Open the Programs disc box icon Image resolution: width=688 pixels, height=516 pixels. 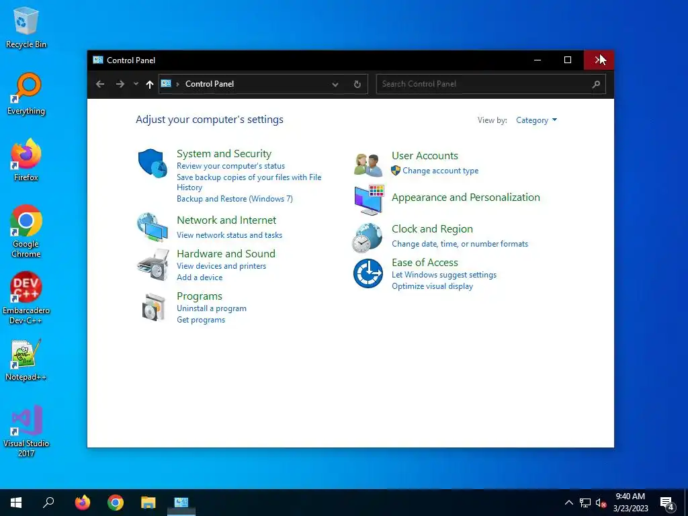pyautogui.click(x=154, y=307)
